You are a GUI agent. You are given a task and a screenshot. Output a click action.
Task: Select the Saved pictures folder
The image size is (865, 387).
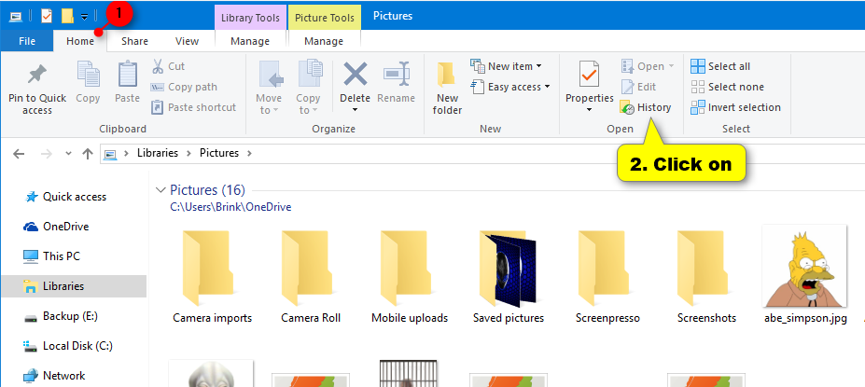[x=509, y=276]
